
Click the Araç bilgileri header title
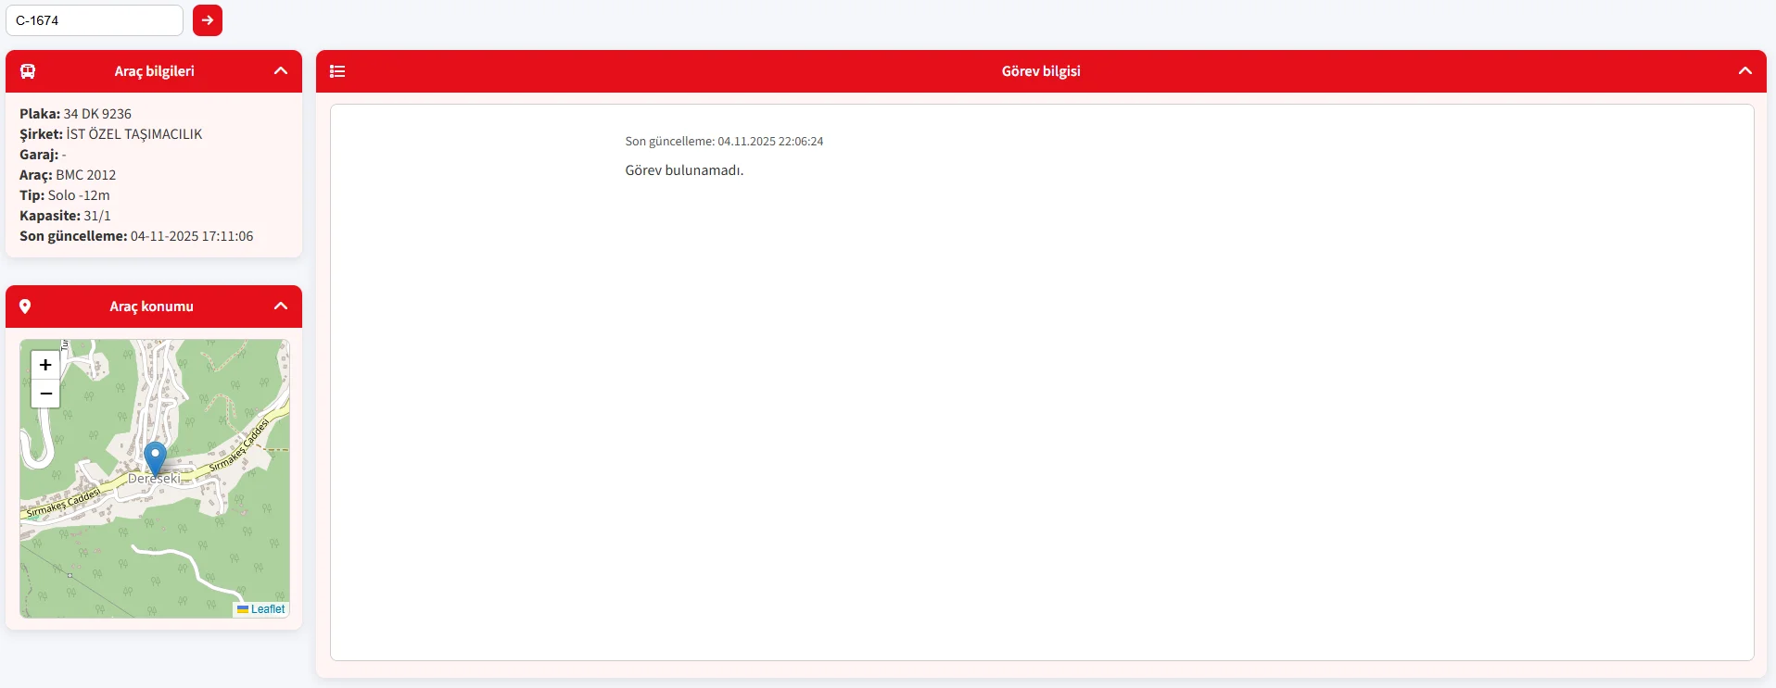click(x=154, y=71)
